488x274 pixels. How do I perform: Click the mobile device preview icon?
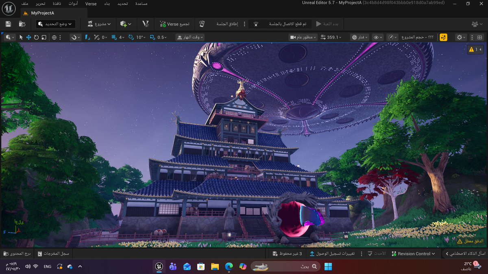(x=201, y=24)
